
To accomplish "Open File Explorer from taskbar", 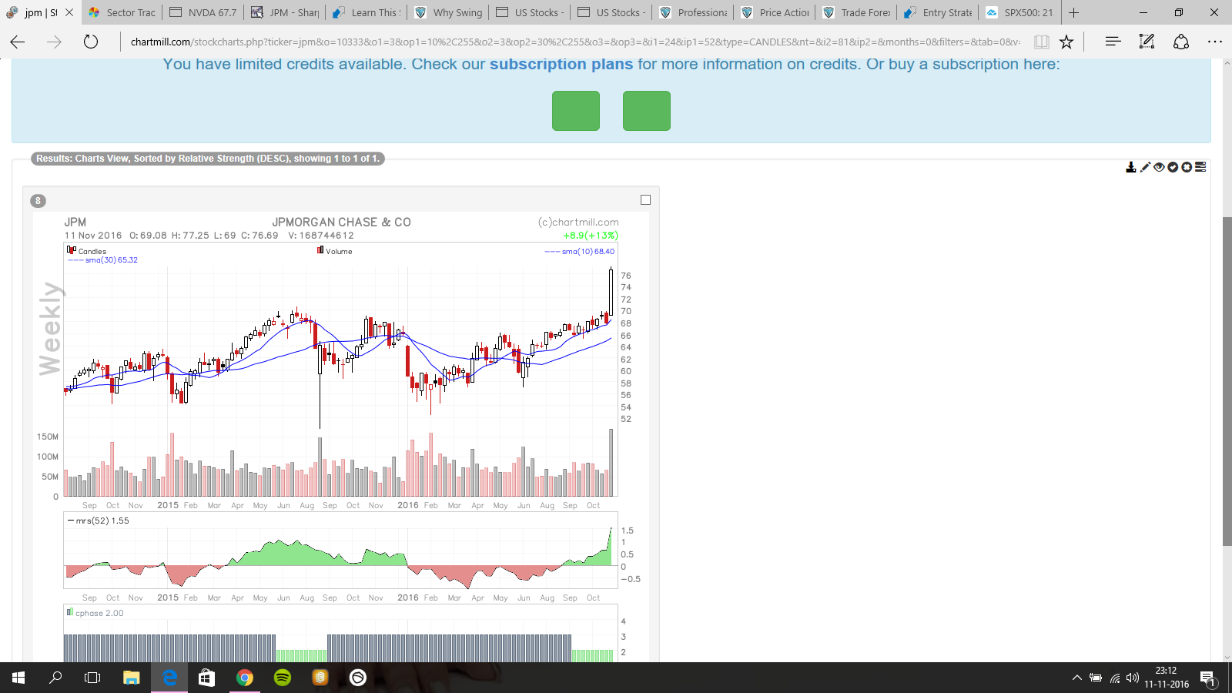I will click(x=131, y=678).
